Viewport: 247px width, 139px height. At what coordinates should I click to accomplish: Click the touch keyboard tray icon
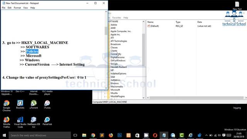click(x=229, y=135)
